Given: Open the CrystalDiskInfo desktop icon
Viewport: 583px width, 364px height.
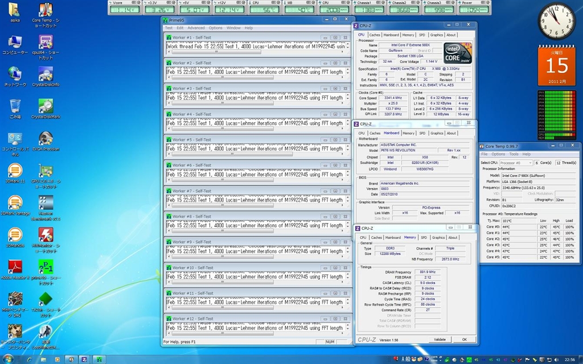Looking at the screenshot, I should click(x=46, y=75).
